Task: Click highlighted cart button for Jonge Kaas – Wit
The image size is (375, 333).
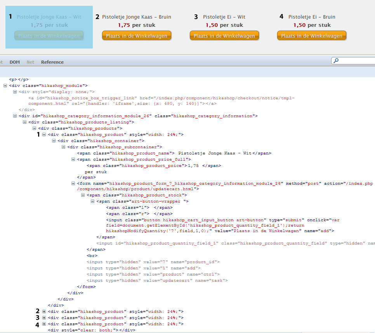Action: (x=49, y=36)
